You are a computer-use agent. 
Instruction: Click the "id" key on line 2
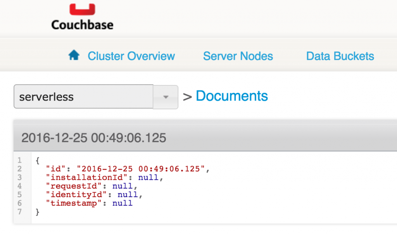click(56, 169)
